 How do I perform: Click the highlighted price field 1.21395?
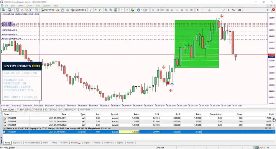point(129,132)
